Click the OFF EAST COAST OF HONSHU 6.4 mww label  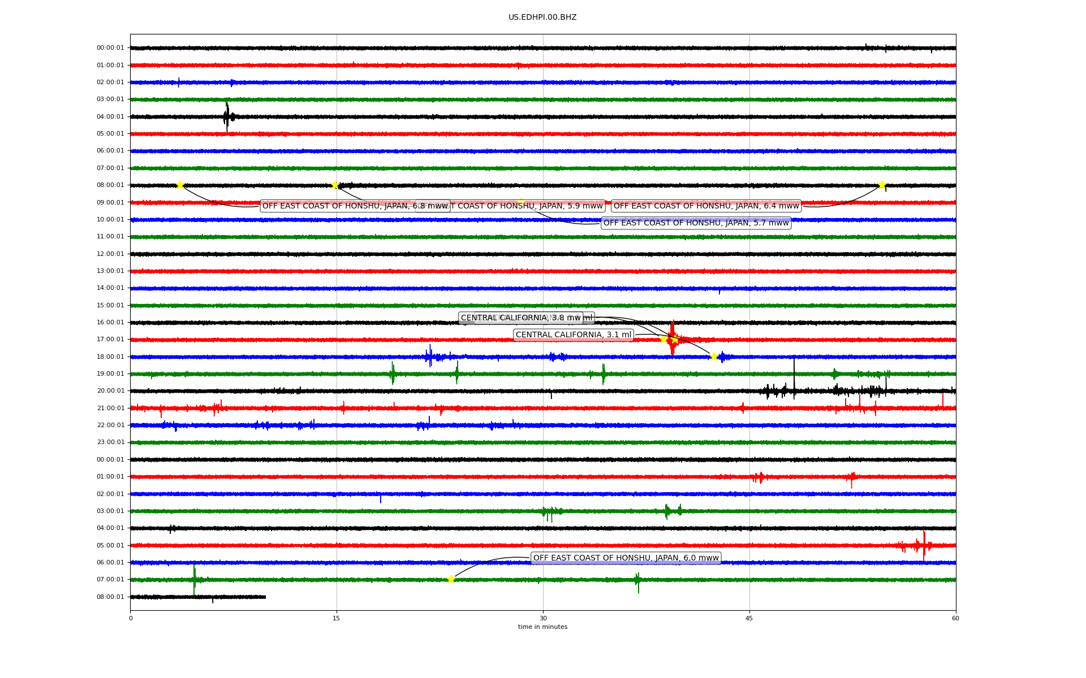706,206
